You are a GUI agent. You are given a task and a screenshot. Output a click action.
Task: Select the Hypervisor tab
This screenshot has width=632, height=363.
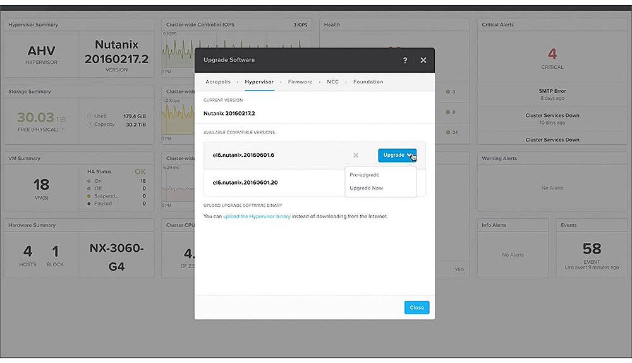tap(259, 82)
